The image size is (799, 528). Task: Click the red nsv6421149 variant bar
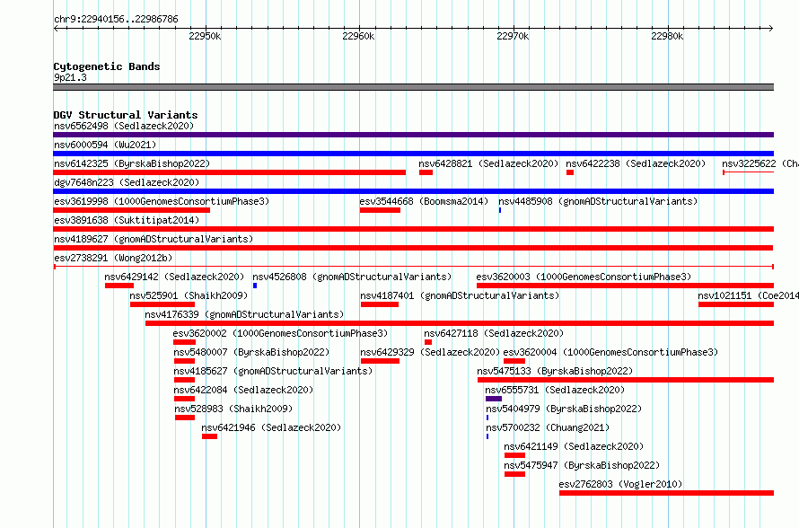tap(514, 455)
